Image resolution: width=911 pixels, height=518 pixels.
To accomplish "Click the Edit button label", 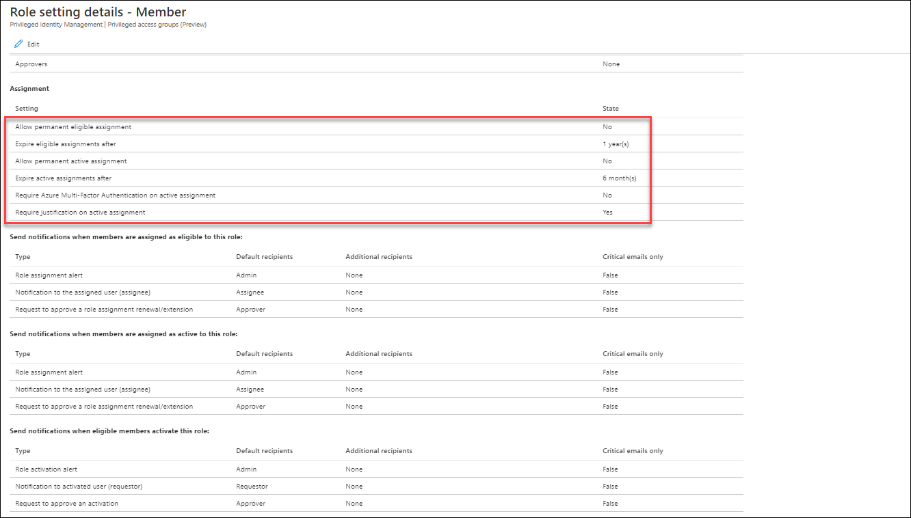I will point(33,44).
